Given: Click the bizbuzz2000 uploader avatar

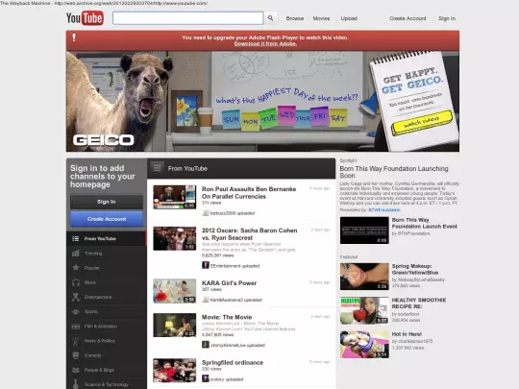Looking at the screenshot, I should [x=206, y=213].
